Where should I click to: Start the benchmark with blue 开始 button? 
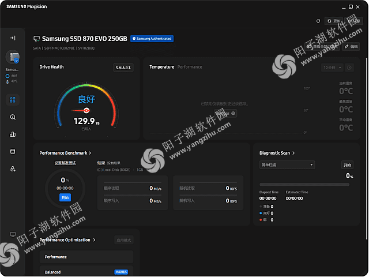pos(65,197)
